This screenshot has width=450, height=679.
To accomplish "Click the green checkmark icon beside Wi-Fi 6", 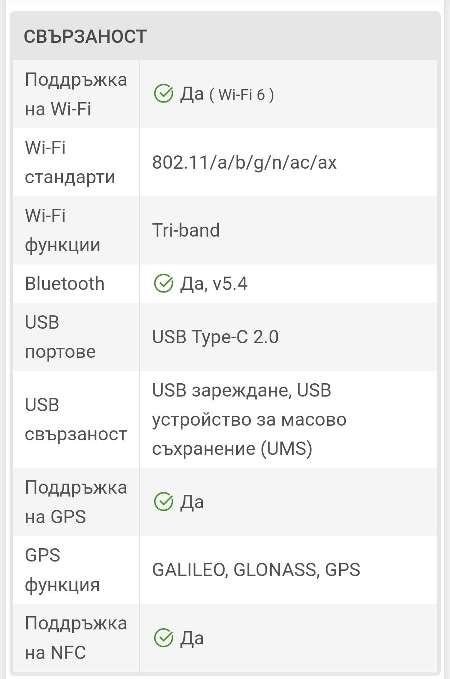I will point(163,94).
